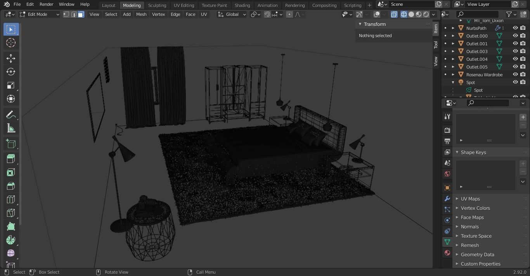Disable render for Outlet.001 camera icon
Viewport: 530px width, 276px height.
coord(523,43)
